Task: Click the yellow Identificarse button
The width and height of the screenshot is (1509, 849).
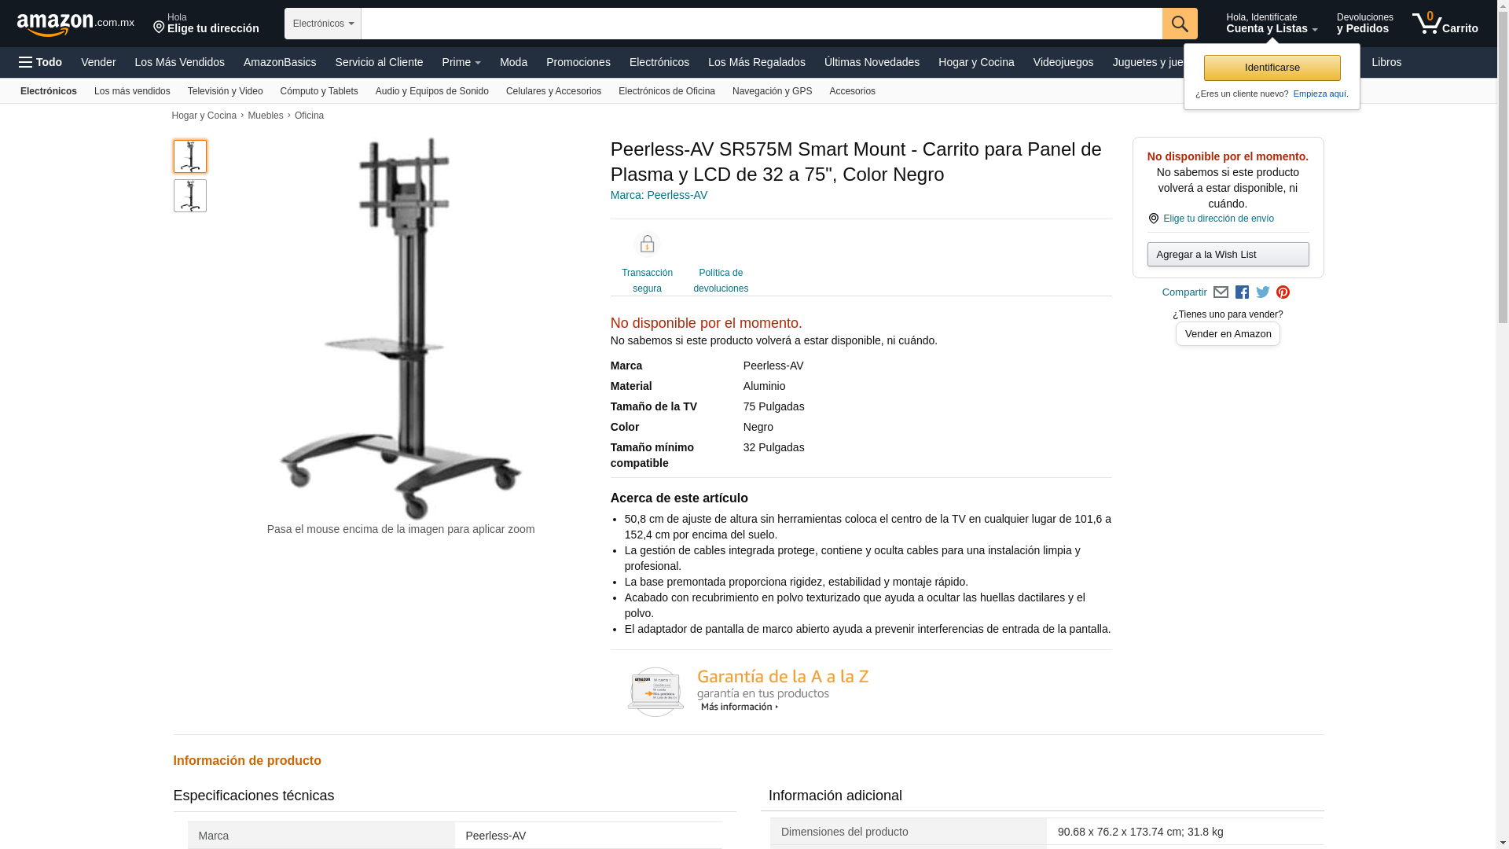Action: pyautogui.click(x=1272, y=68)
